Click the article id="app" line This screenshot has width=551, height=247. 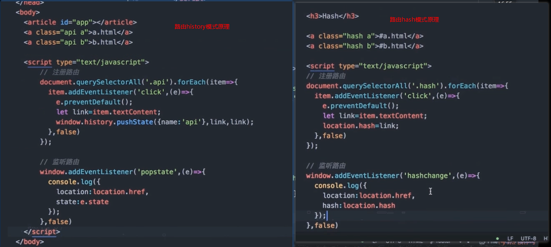tap(80, 22)
